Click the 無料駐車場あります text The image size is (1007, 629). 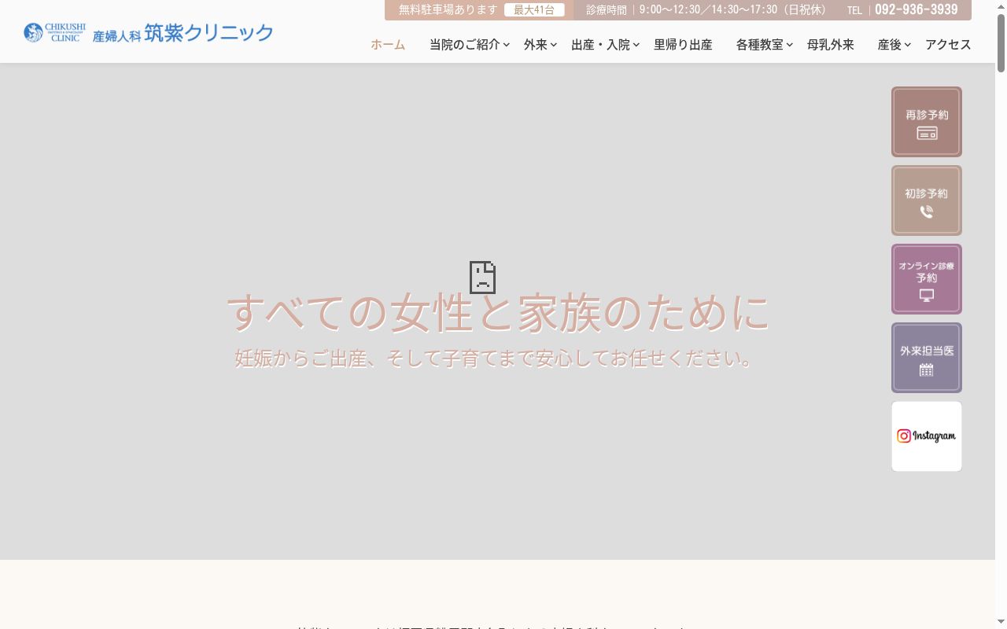click(448, 10)
